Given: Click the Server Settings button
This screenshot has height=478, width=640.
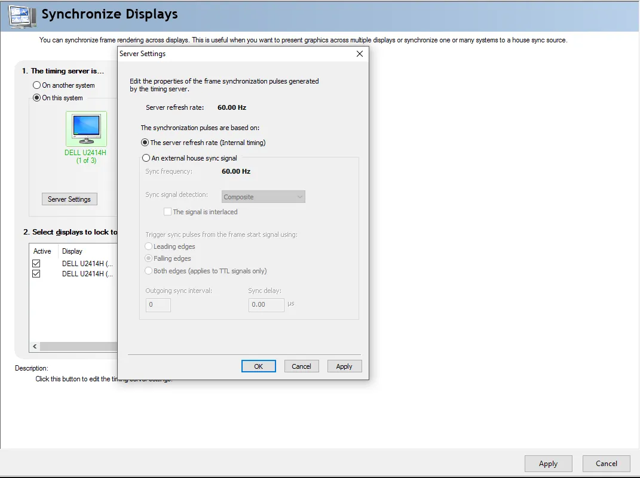Looking at the screenshot, I should click(69, 199).
